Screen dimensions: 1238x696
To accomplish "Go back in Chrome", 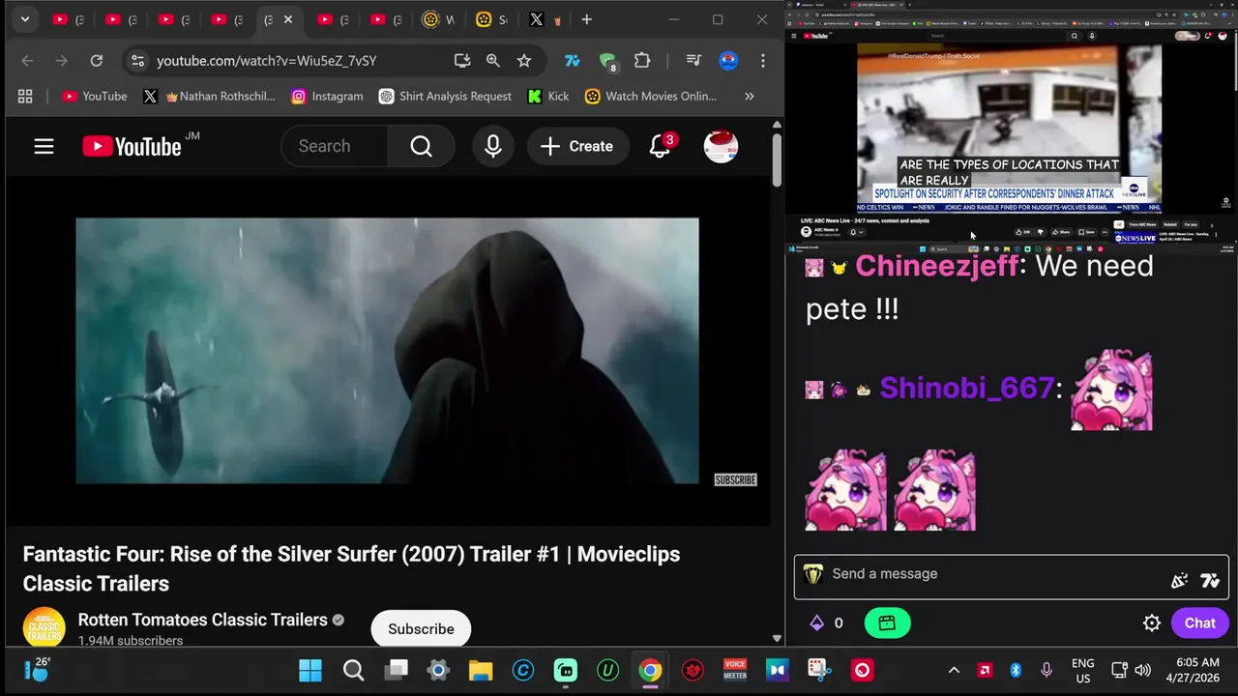I will 27,61.
